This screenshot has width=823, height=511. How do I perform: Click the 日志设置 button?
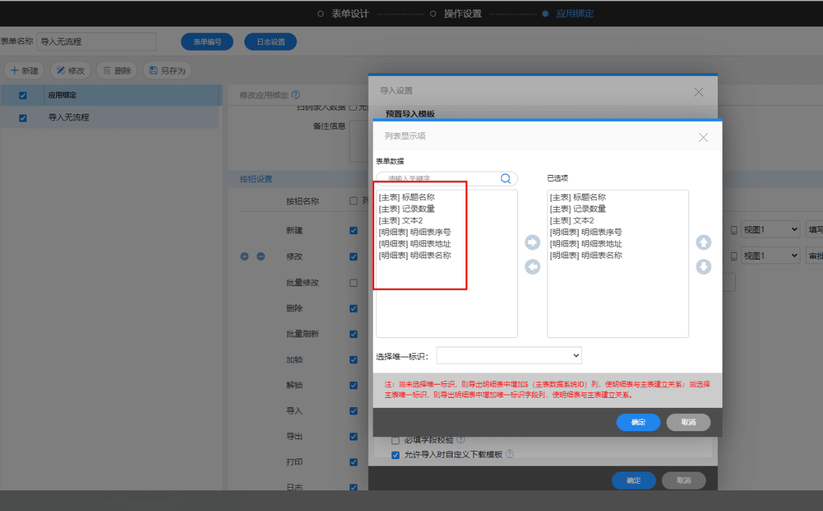coord(270,42)
